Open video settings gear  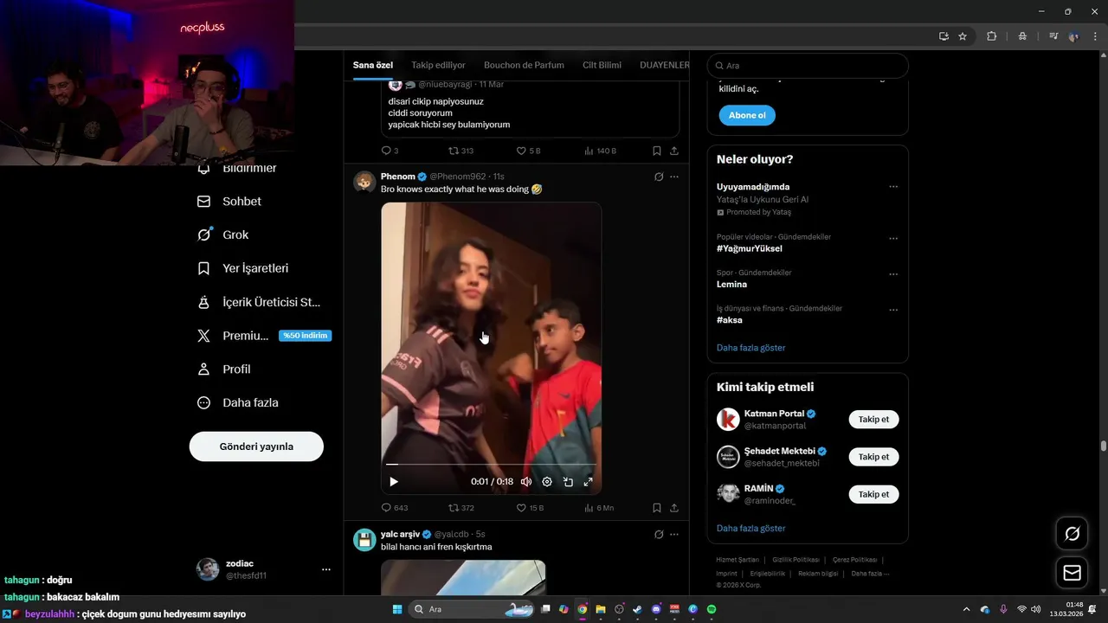547,482
